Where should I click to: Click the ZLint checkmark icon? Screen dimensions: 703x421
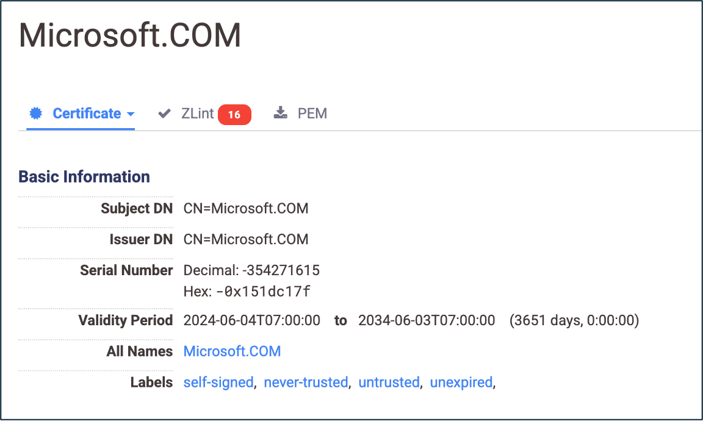click(164, 113)
